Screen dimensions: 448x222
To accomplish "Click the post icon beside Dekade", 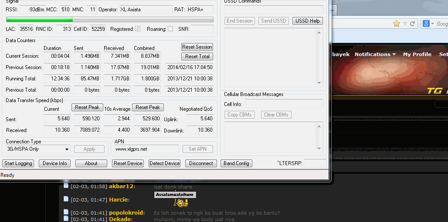I will tap(66, 218).
